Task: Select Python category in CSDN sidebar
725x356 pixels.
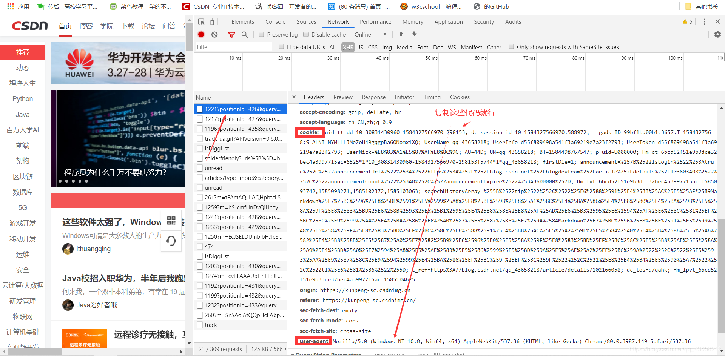Action: (x=23, y=99)
